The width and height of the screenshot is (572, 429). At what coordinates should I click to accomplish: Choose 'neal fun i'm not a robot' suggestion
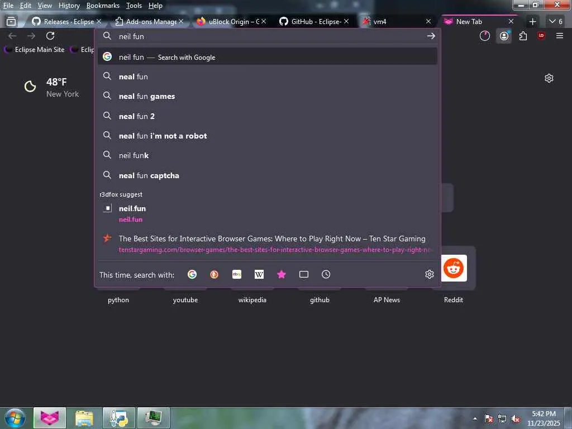tap(268, 136)
